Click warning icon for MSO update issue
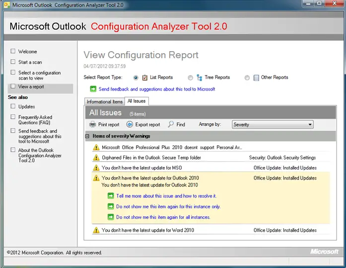The height and width of the screenshot is (268, 346). pos(96,168)
